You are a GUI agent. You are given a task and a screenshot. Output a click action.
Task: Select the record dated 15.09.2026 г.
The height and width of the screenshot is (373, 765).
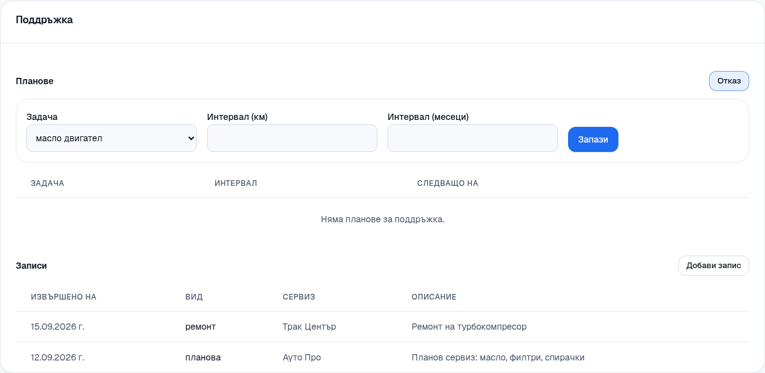[382, 327]
